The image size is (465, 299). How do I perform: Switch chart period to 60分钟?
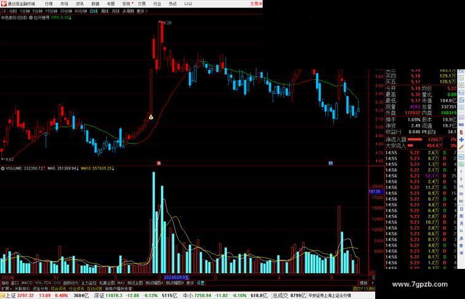[x=81, y=11]
